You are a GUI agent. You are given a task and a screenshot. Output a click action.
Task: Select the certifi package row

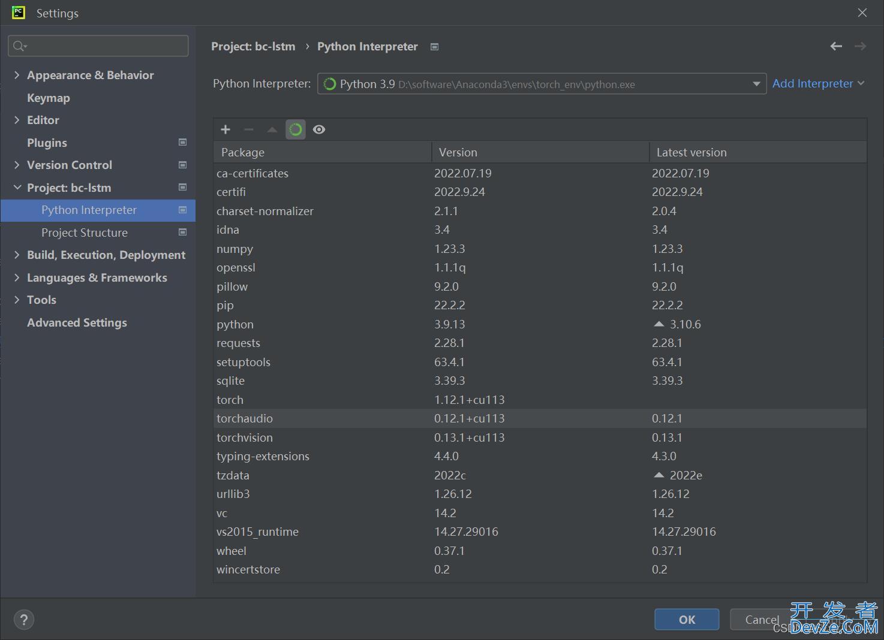tap(540, 192)
